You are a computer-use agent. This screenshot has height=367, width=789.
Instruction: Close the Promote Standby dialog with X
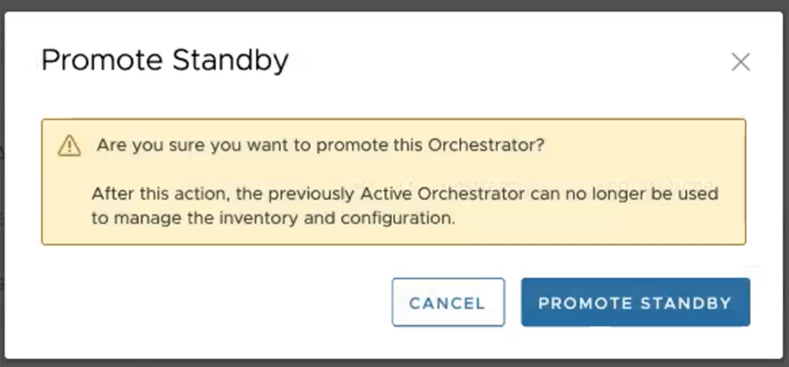coord(740,62)
